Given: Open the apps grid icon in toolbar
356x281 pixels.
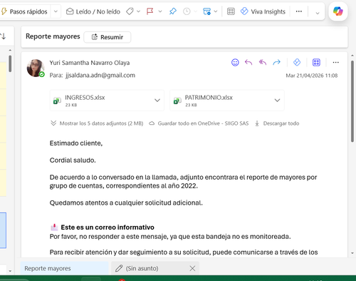Looking at the screenshot, I should 231,11.
